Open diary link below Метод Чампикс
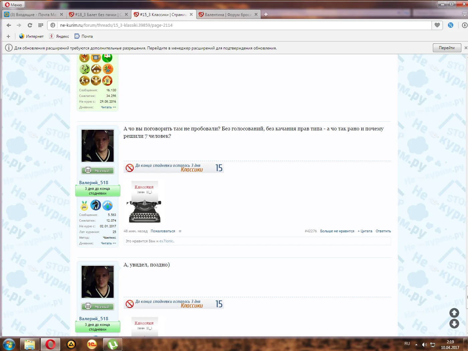 (x=108, y=243)
